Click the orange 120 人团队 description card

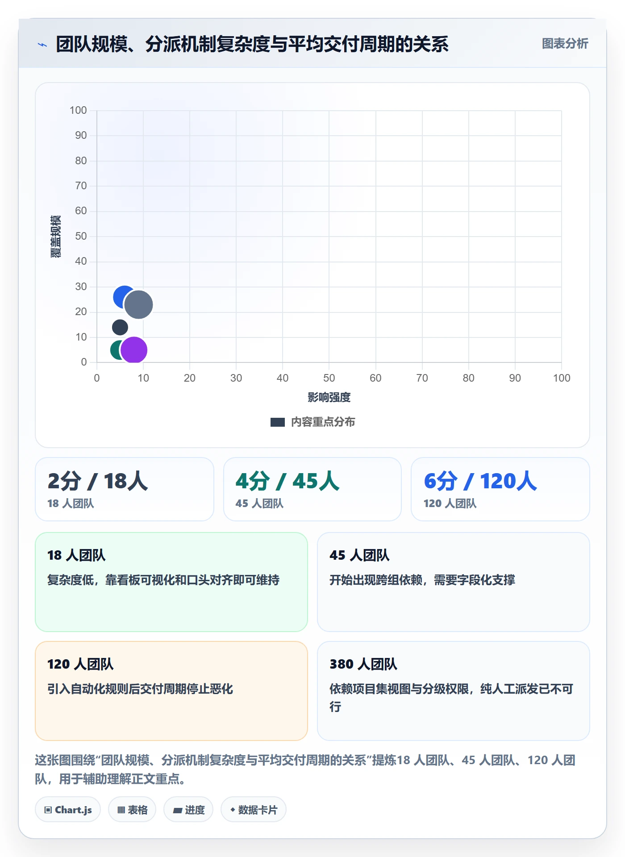coord(171,691)
